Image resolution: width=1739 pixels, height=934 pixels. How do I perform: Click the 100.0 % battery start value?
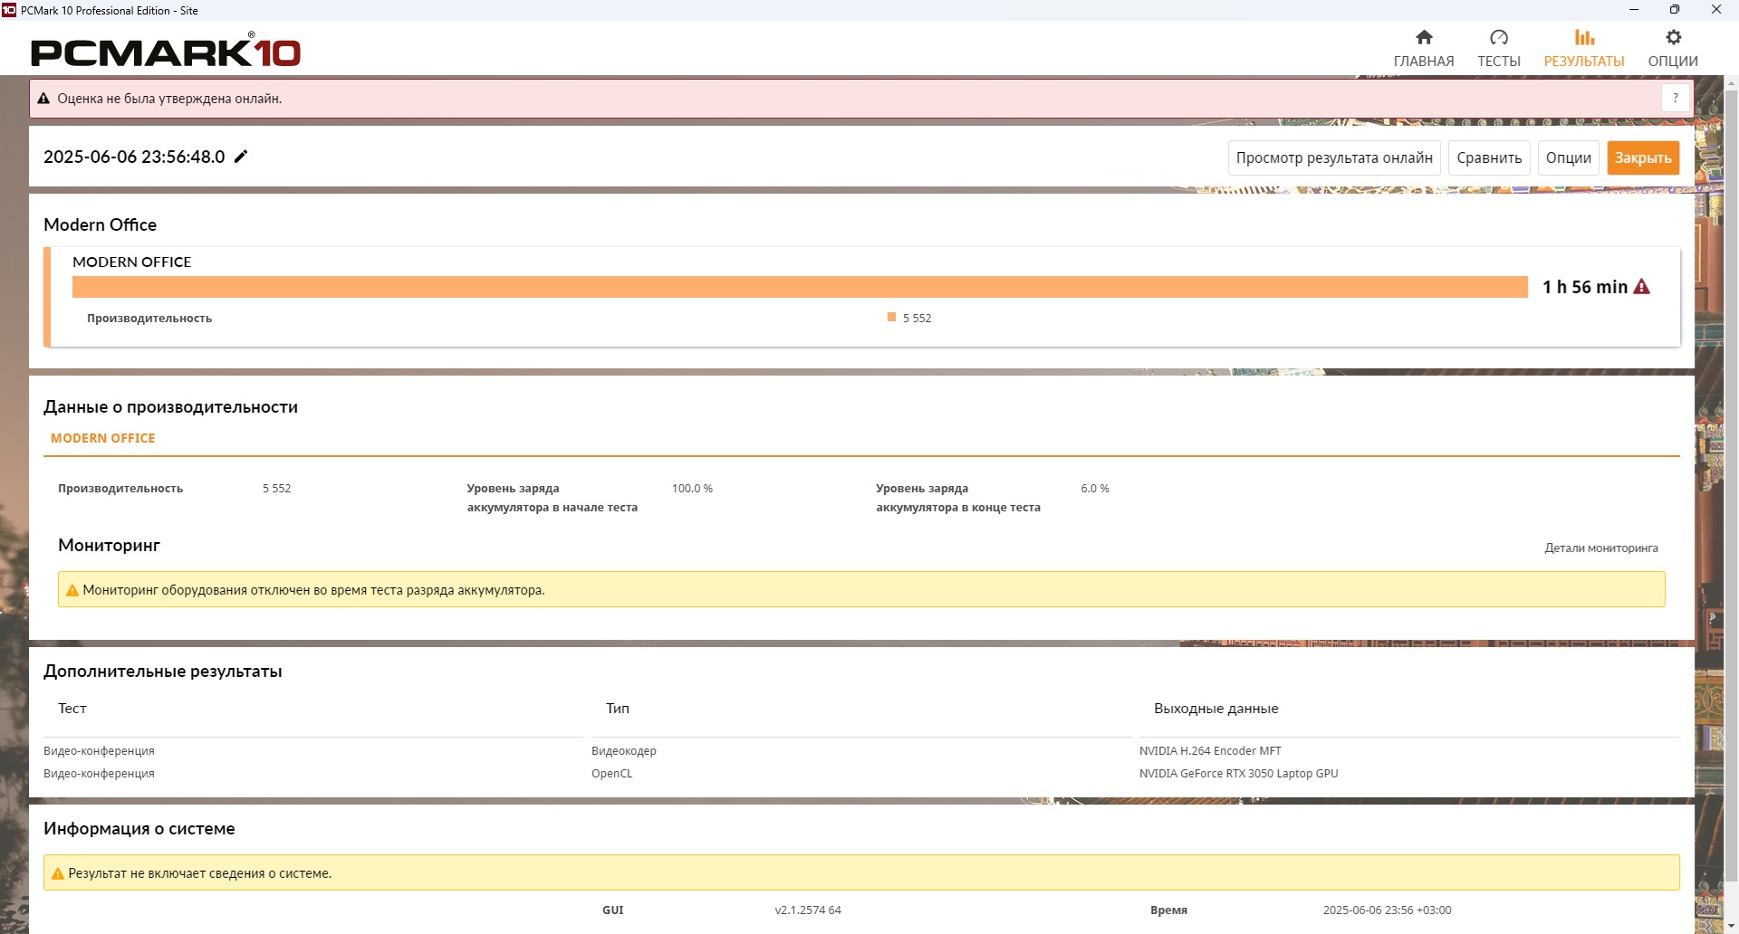coord(692,489)
